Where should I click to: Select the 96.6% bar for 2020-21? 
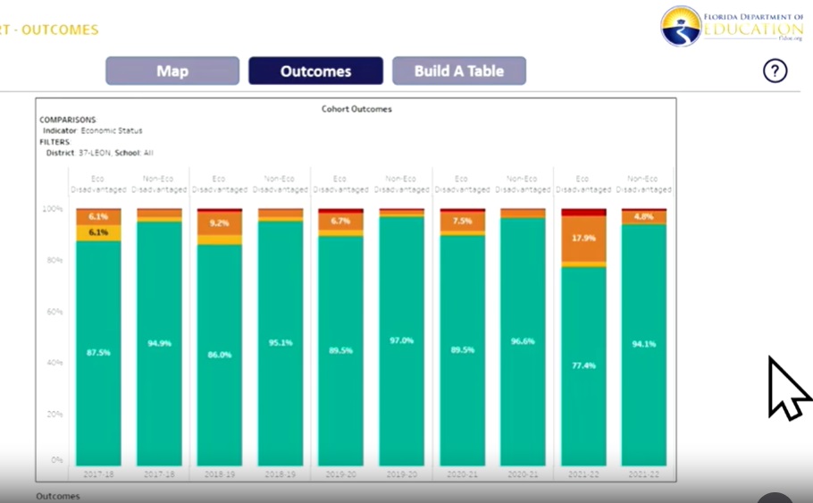523,341
